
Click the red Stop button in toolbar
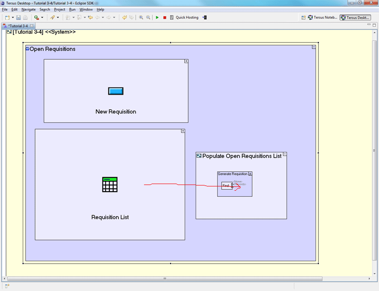(x=164, y=18)
